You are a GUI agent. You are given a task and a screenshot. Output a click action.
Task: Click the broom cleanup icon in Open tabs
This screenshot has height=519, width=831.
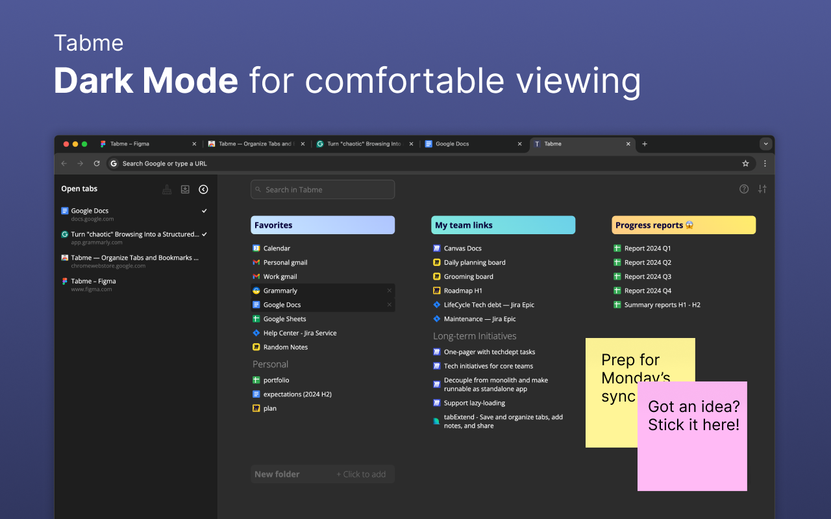point(167,189)
